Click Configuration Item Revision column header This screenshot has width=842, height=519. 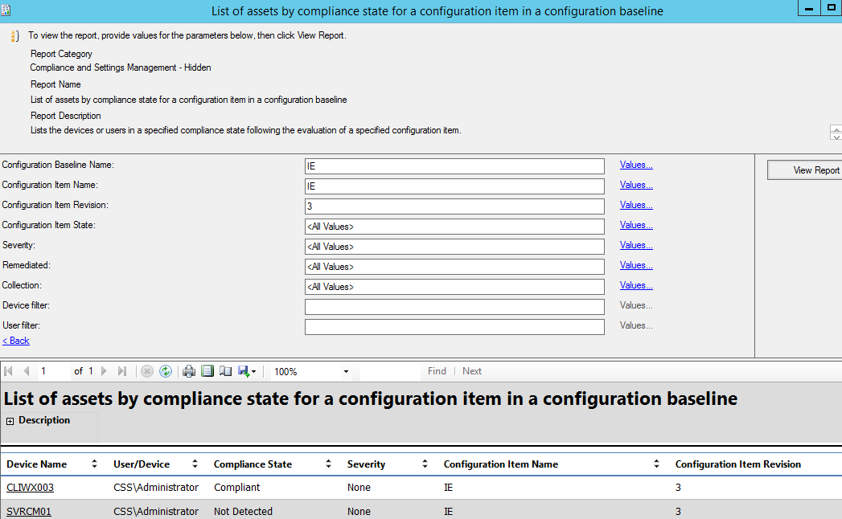pyautogui.click(x=737, y=464)
